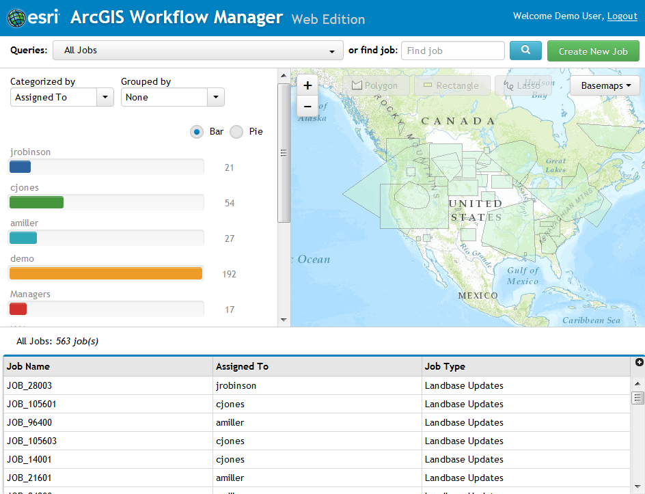Sort by the Job Type column header
The image size is (645, 494).
pos(526,366)
